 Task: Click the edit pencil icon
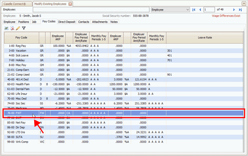[18, 28]
